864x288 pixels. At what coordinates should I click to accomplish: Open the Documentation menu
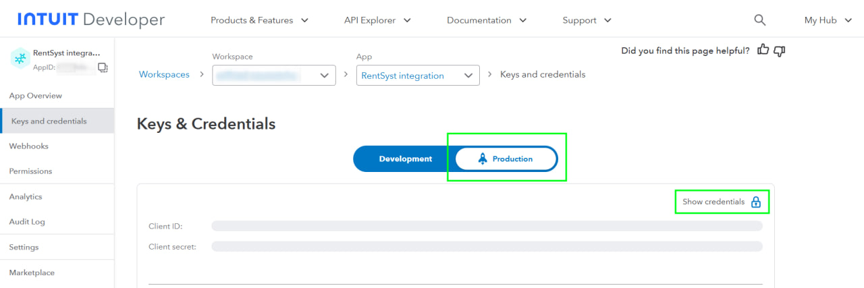[486, 20]
